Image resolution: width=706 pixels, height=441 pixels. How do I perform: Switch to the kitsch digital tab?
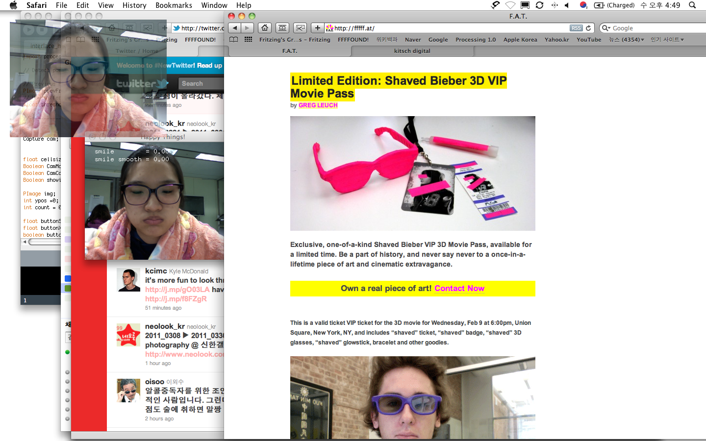click(412, 51)
